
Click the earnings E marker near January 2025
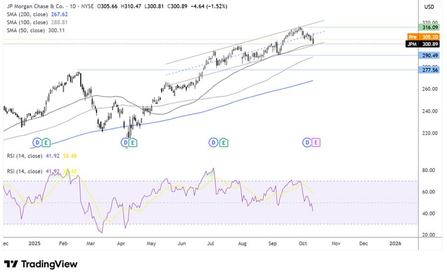(46, 142)
